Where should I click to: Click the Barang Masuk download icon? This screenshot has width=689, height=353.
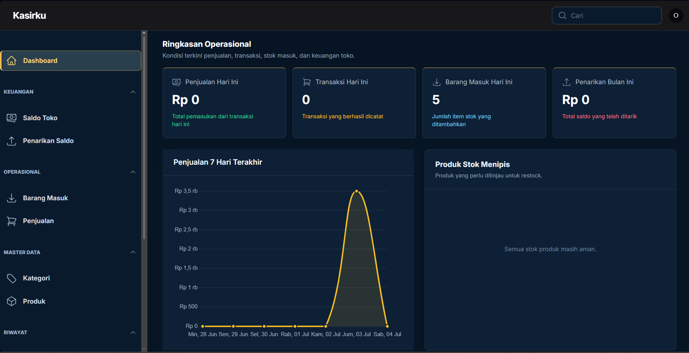12,198
